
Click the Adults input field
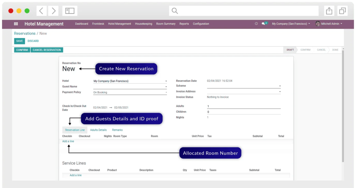243,106
